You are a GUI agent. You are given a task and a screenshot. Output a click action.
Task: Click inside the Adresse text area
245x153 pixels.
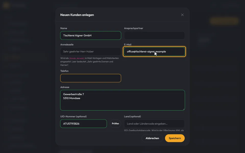[x=122, y=100]
